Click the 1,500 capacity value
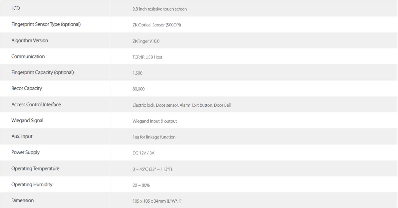 pos(137,73)
